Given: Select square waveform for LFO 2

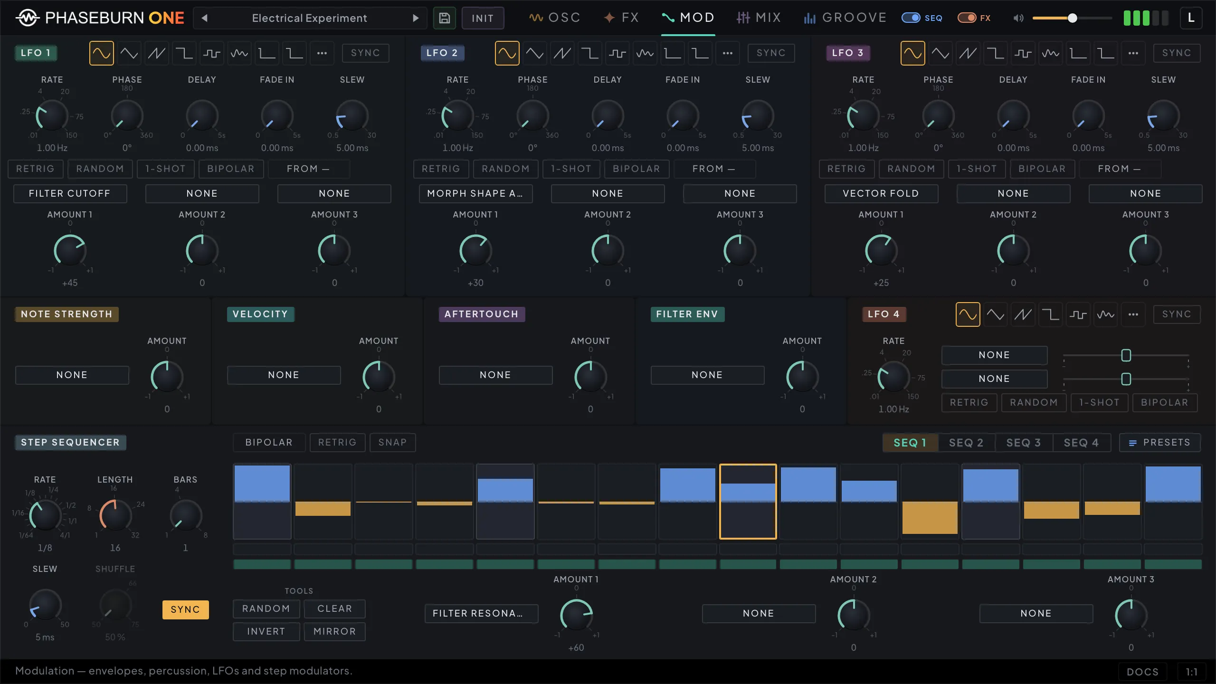Looking at the screenshot, I should click(589, 53).
